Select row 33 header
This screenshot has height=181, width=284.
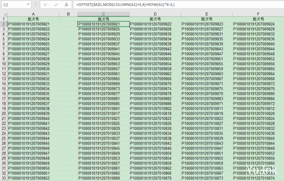[4, 178]
